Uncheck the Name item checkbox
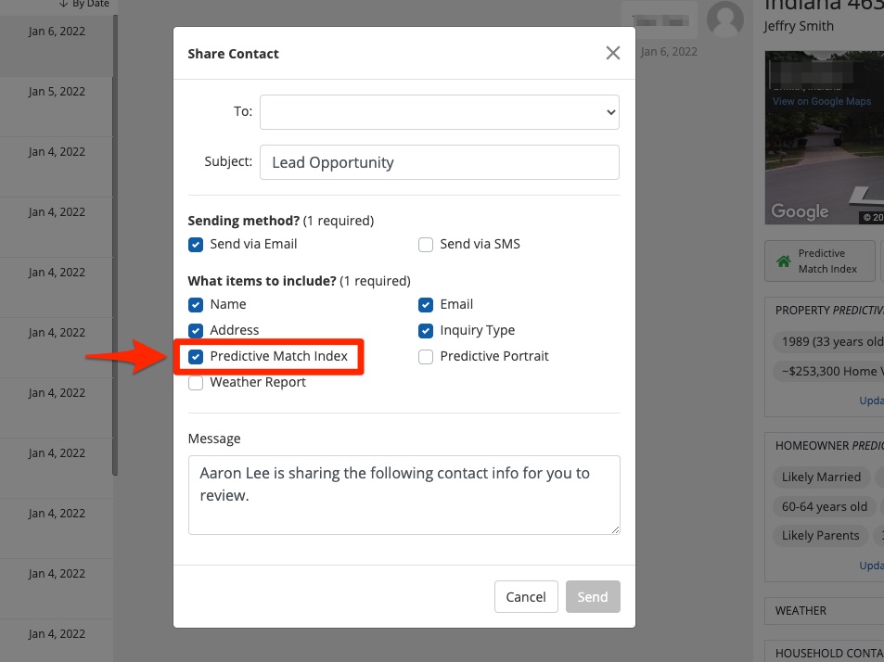Viewport: 884px width, 662px height. tap(196, 304)
